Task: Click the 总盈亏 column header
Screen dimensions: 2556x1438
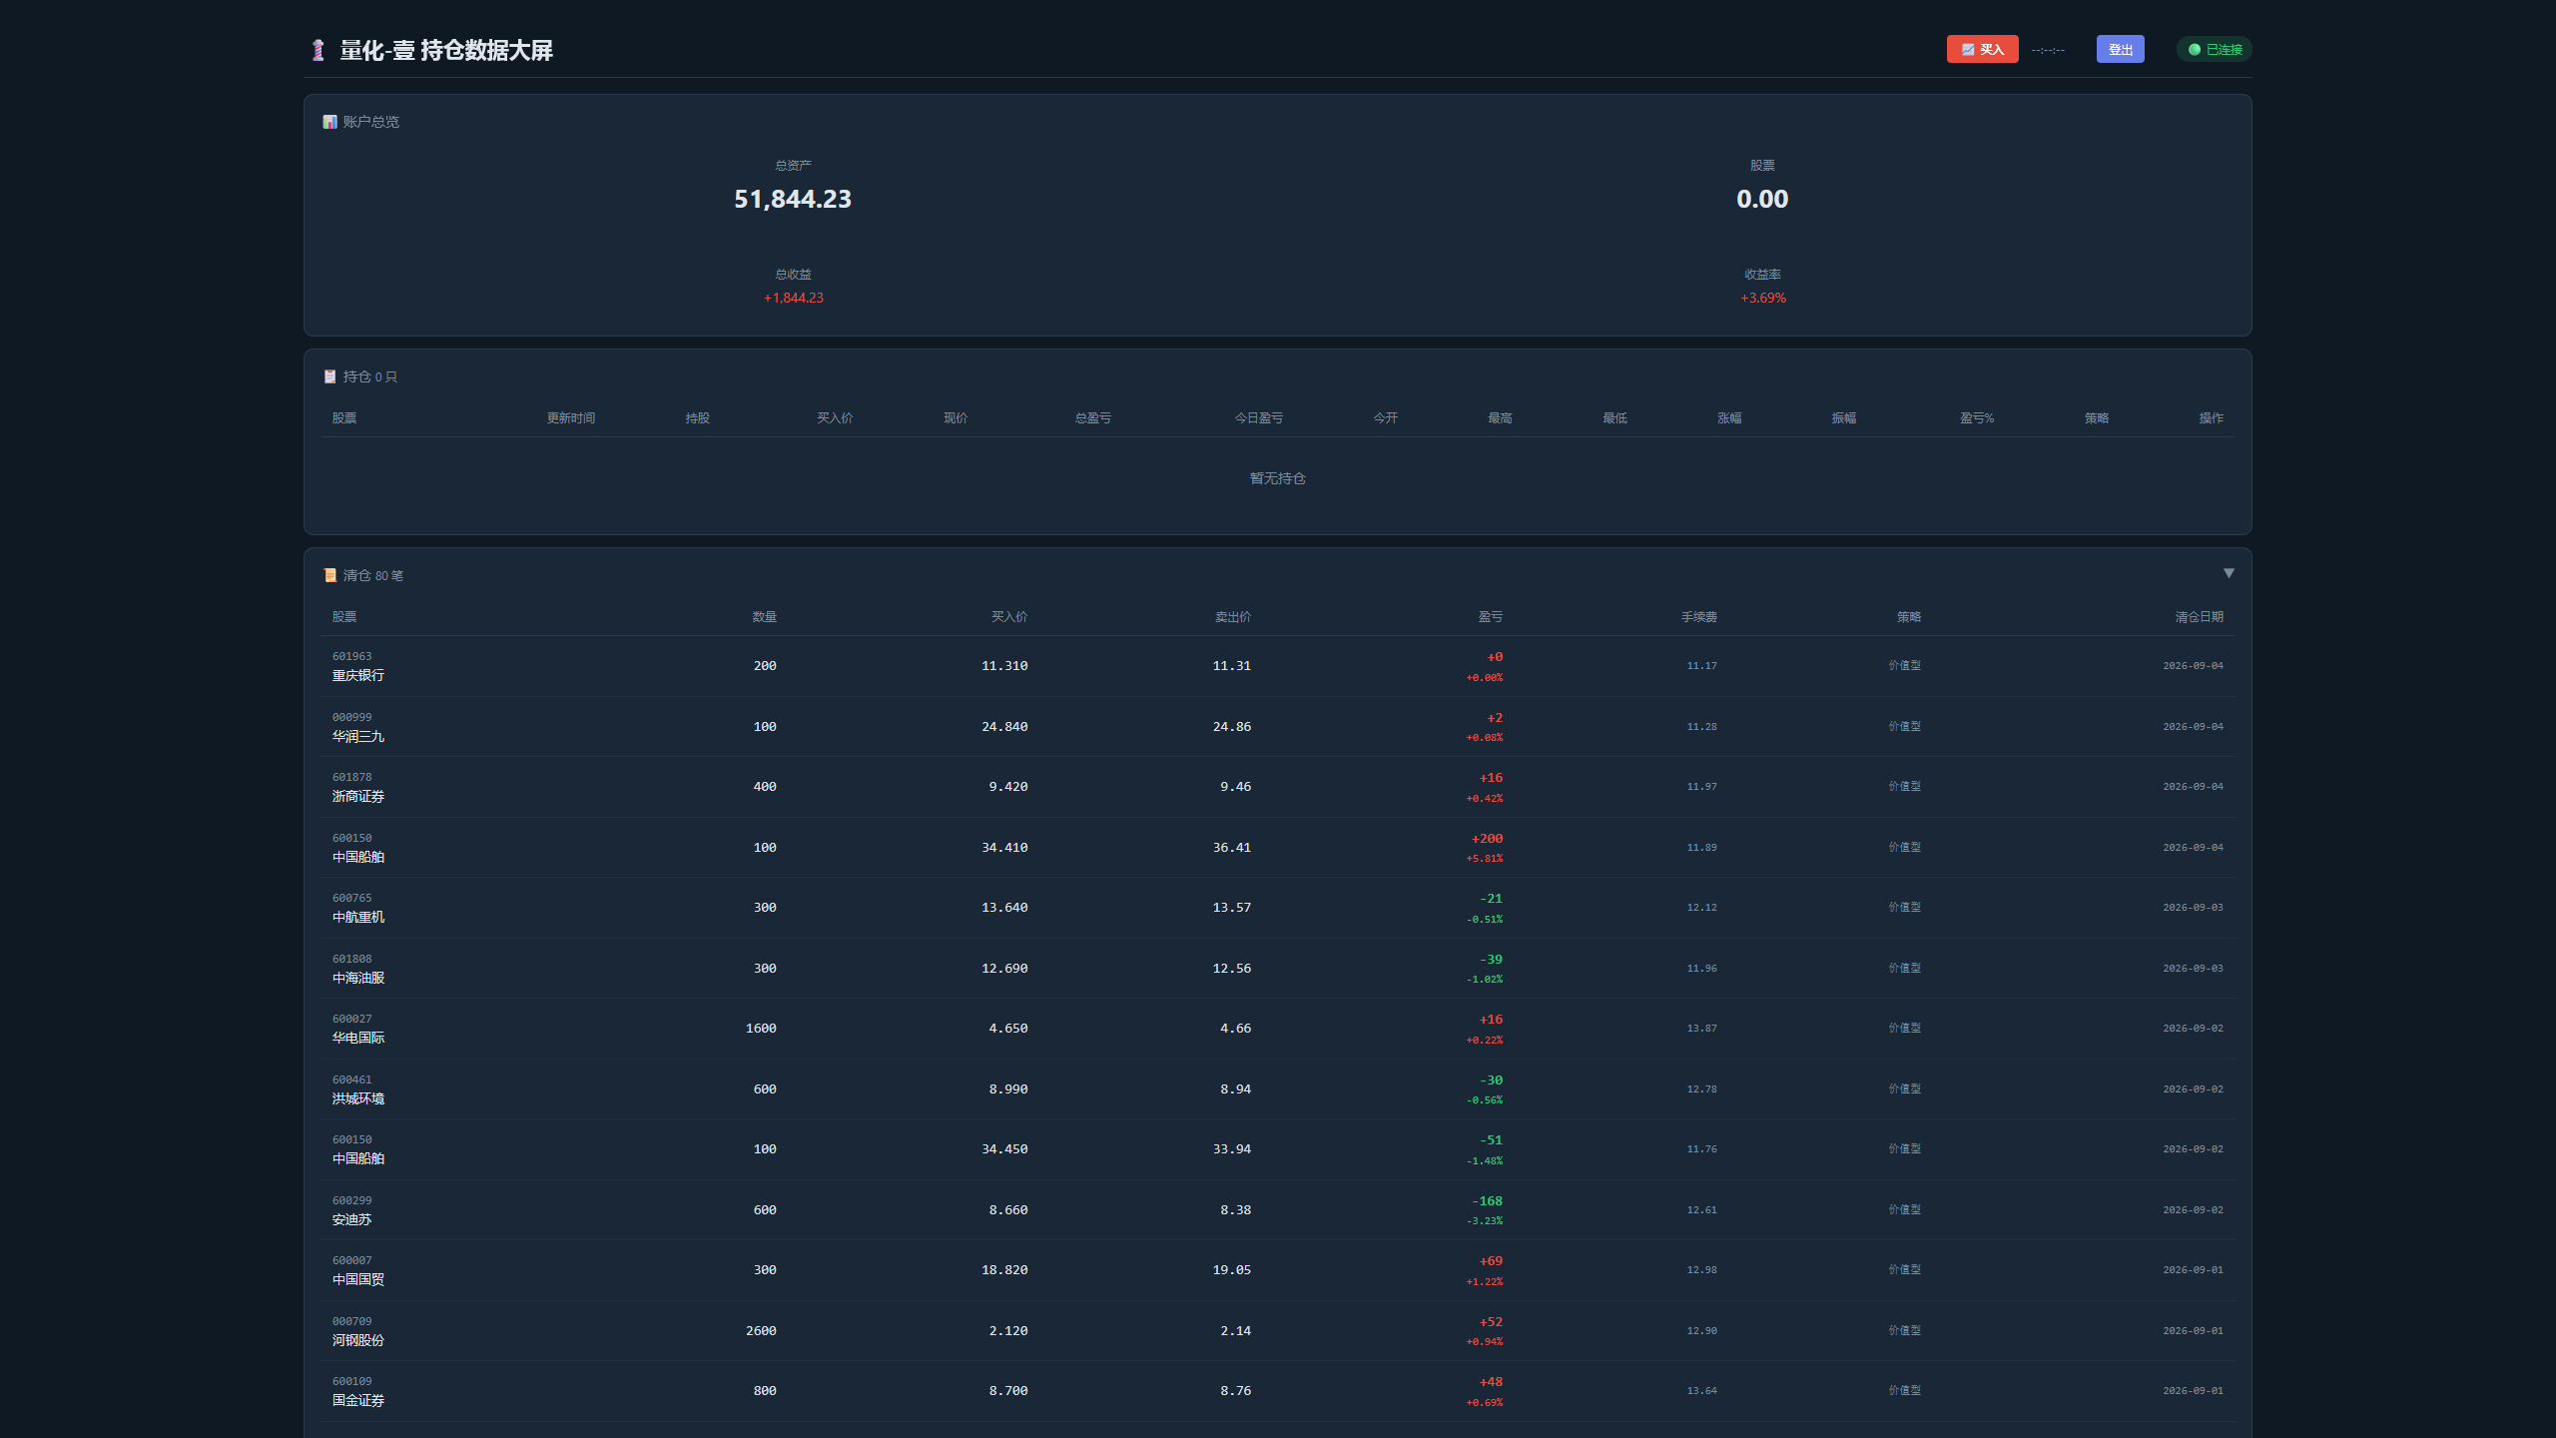Action: click(1092, 417)
